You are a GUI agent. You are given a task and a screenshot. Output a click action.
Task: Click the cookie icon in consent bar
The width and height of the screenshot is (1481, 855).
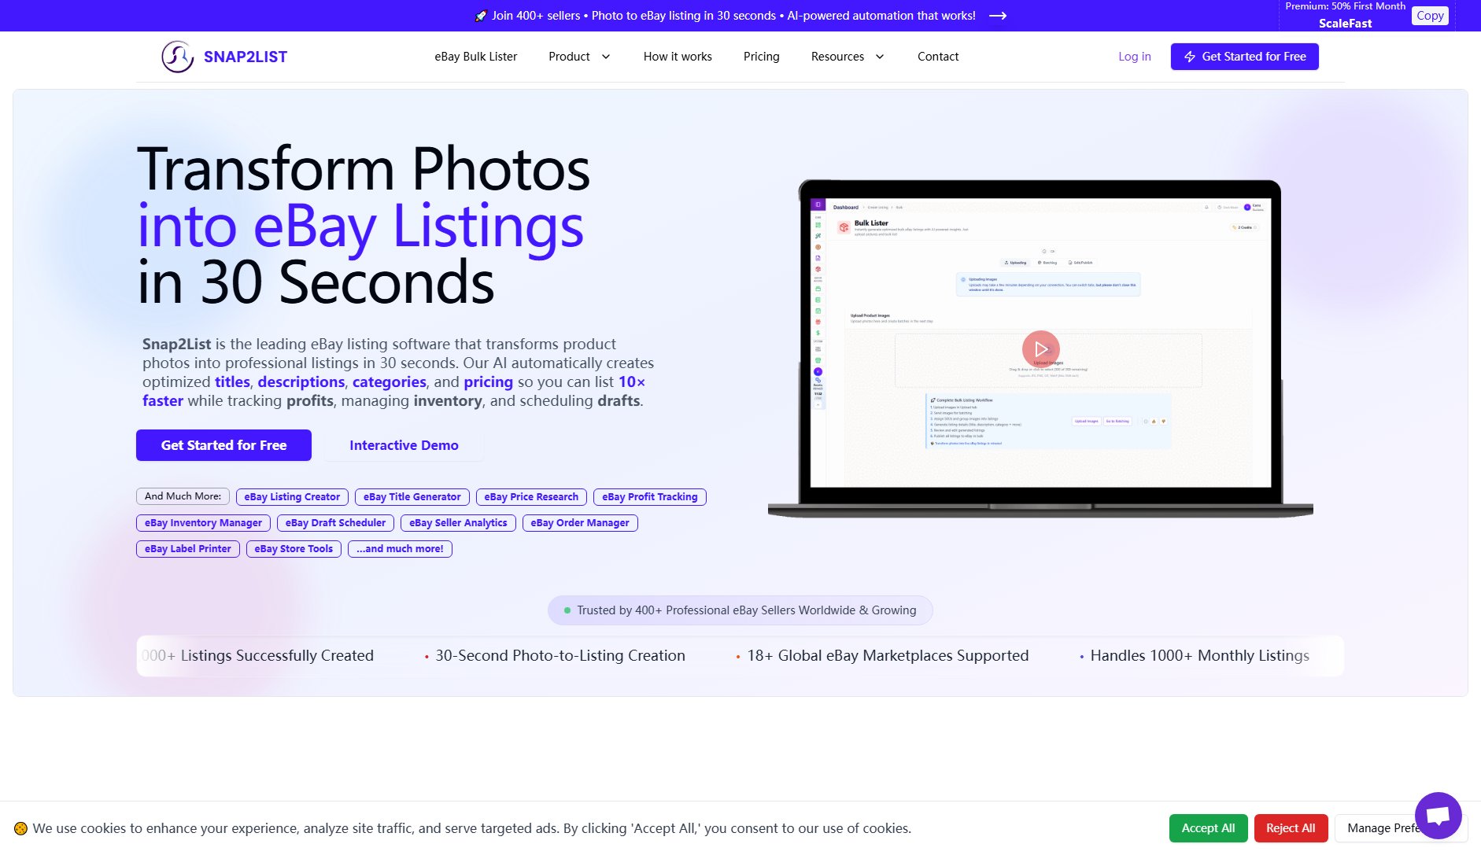click(x=20, y=828)
